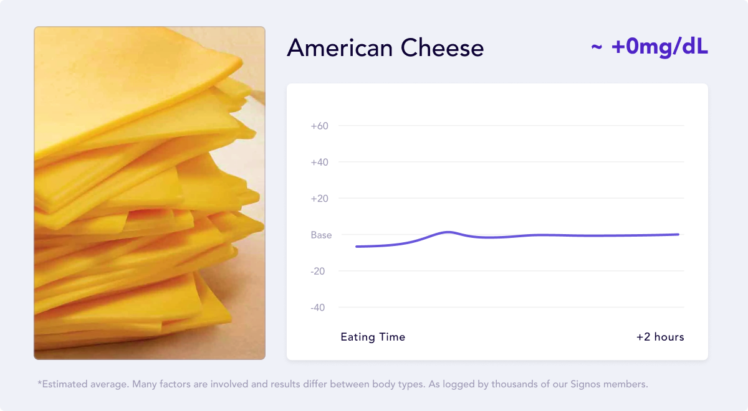This screenshot has height=411, width=748.
Task: Click the +20 axis label
Action: [320, 199]
